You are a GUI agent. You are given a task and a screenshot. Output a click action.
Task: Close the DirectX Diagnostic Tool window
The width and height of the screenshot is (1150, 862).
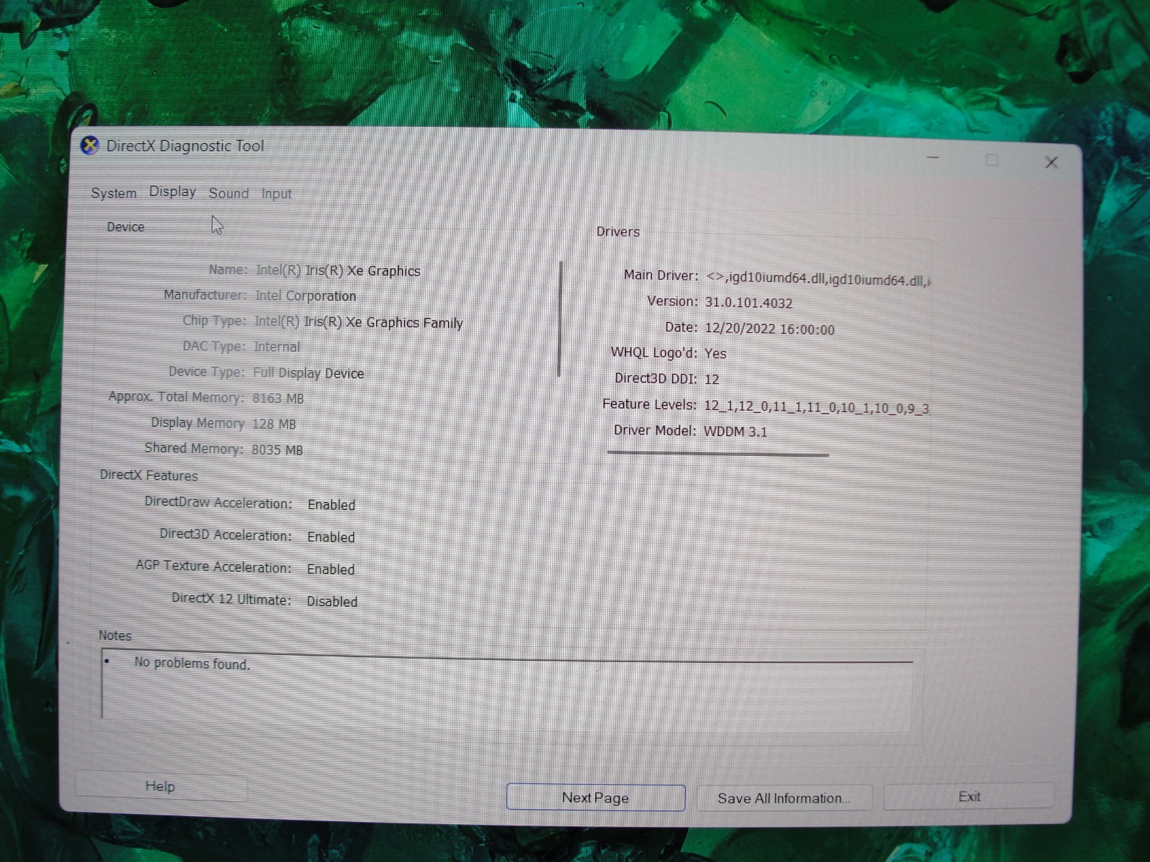[1052, 162]
